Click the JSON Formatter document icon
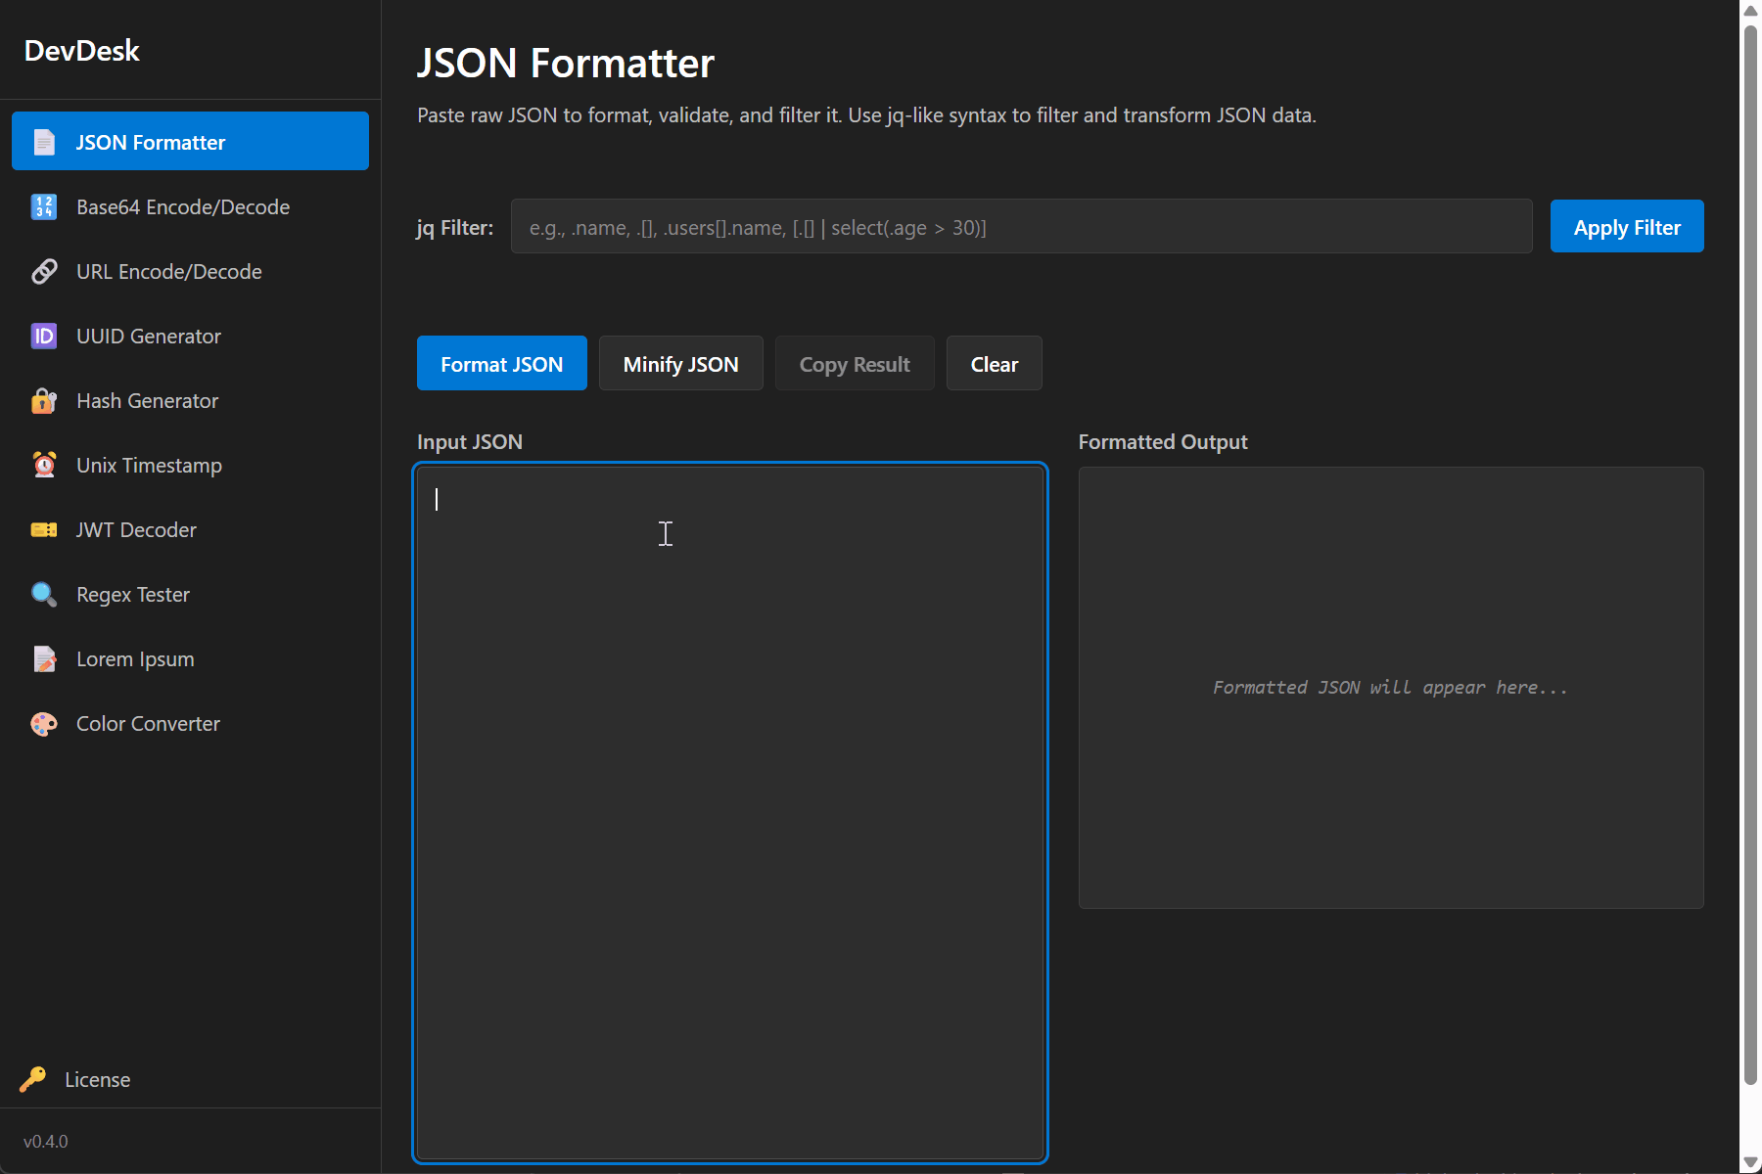 tap(44, 142)
